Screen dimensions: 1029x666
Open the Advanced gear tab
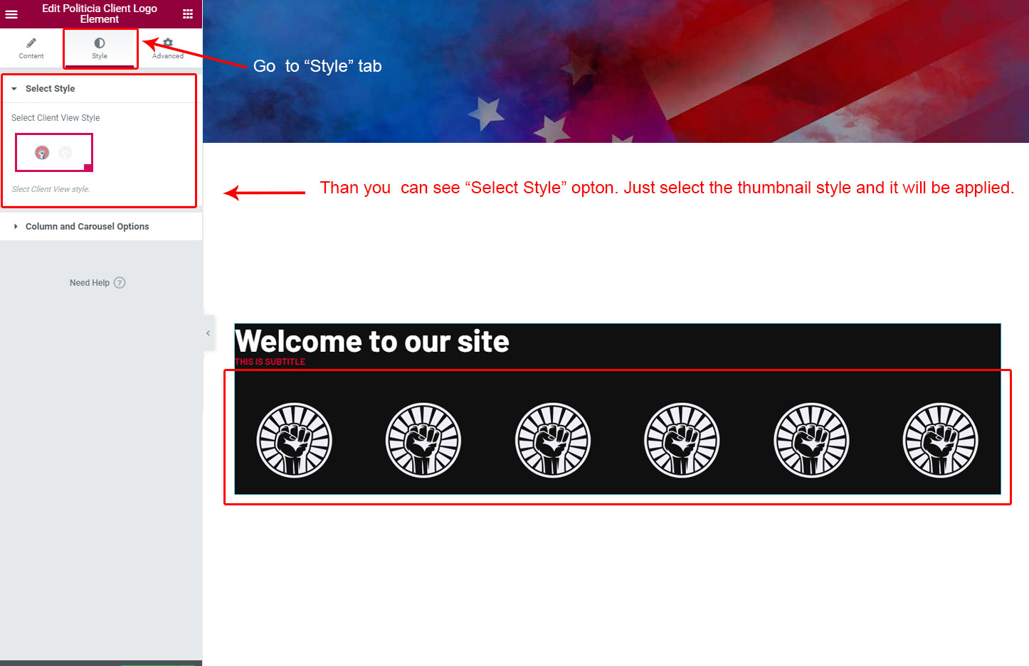pos(168,48)
